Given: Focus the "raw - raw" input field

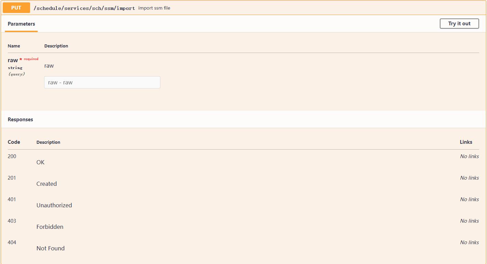Looking at the screenshot, I should tap(102, 82).
